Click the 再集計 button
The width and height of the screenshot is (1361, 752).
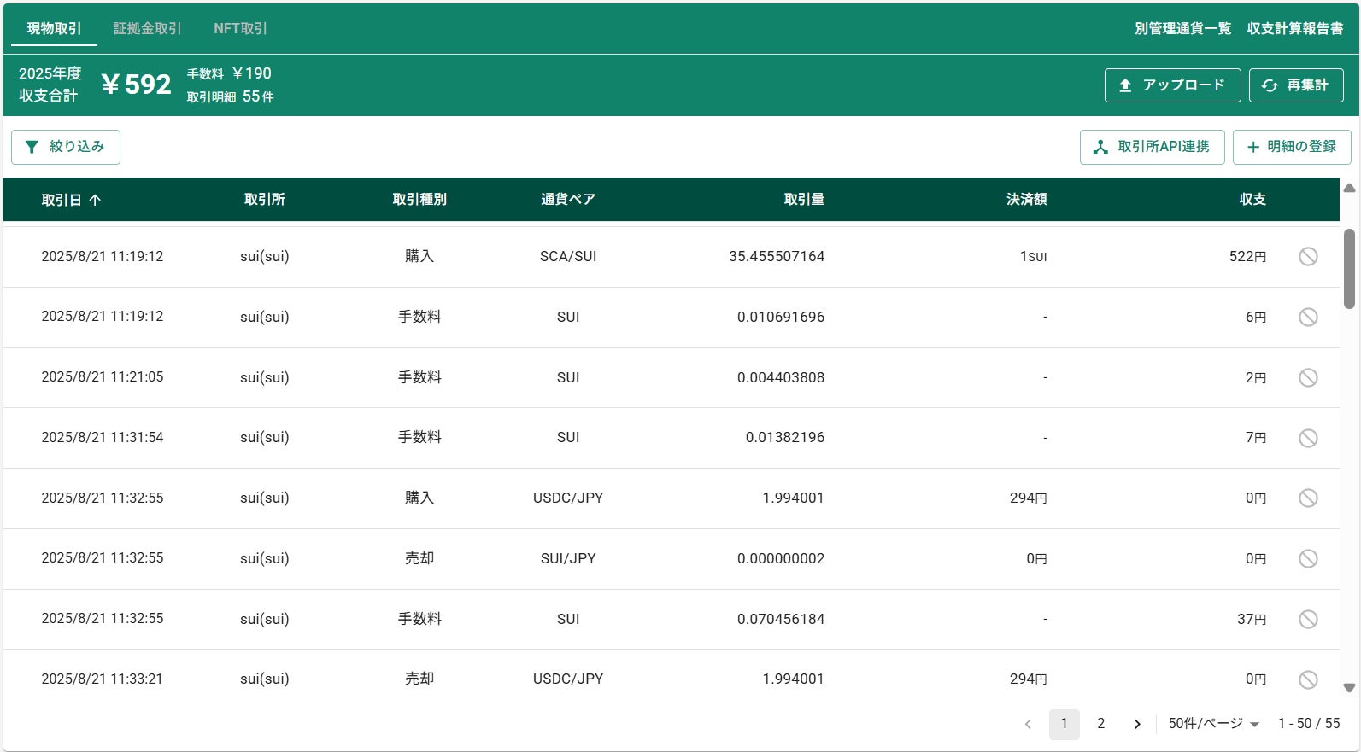click(x=1296, y=85)
